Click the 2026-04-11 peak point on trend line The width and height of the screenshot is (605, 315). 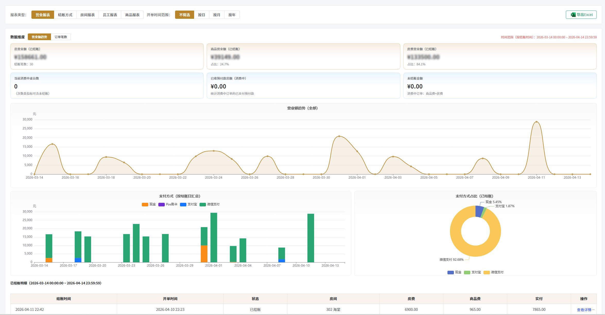pyautogui.click(x=537, y=122)
